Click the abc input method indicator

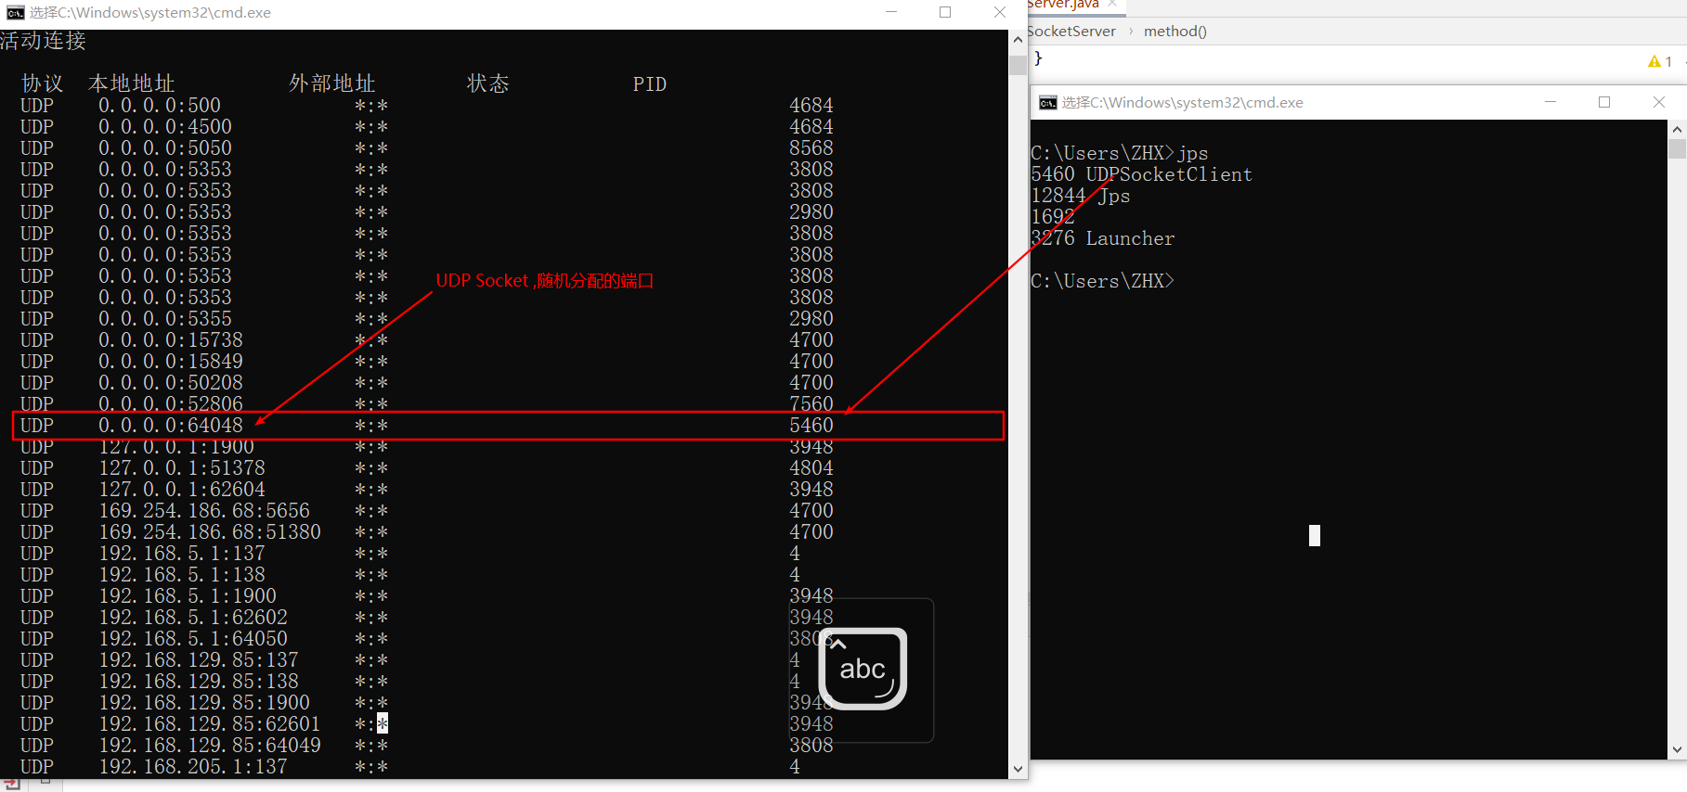point(863,669)
